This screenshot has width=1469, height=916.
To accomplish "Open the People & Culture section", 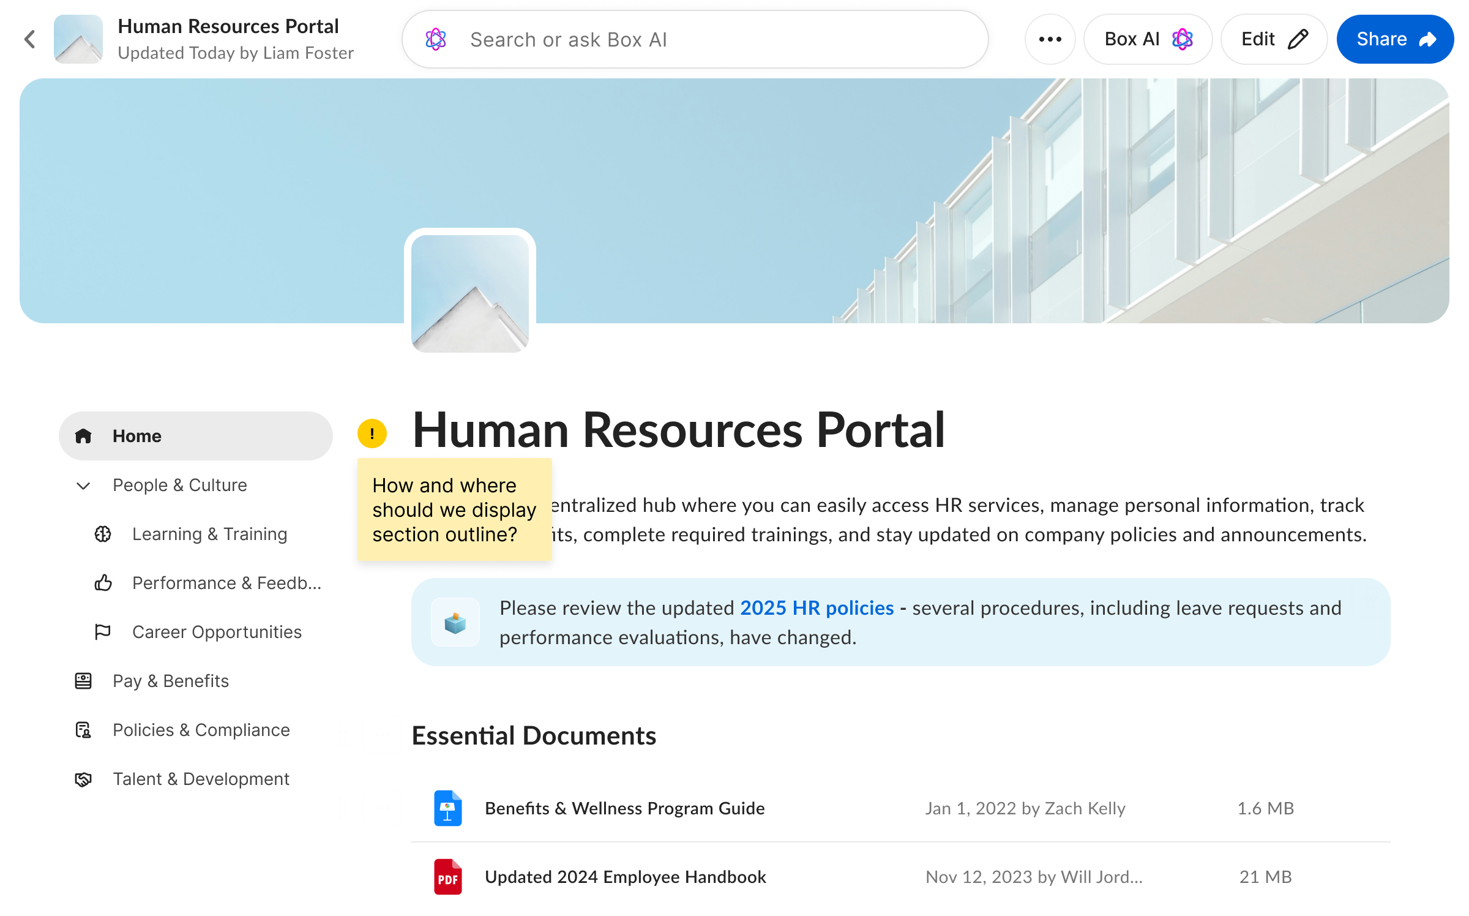I will click(180, 485).
